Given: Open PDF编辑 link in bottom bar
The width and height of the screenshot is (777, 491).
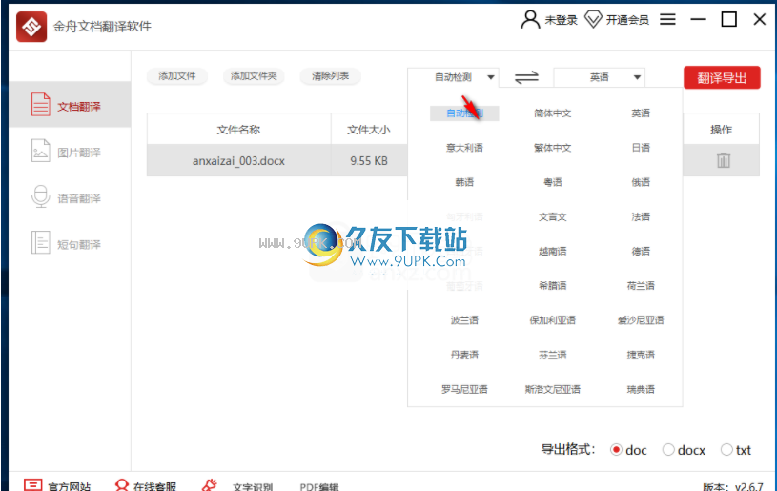Looking at the screenshot, I should click(319, 486).
